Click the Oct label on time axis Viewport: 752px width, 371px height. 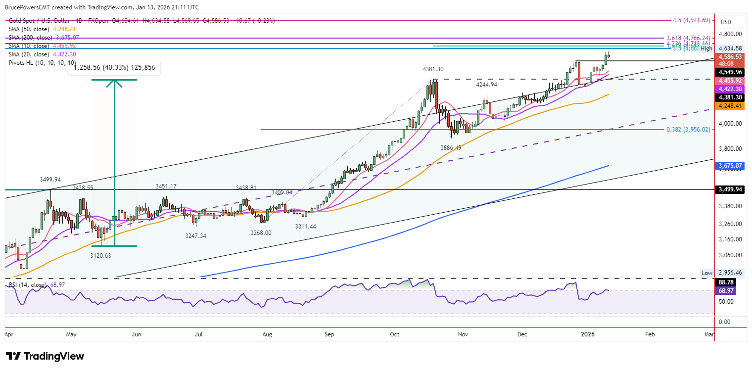pos(395,334)
